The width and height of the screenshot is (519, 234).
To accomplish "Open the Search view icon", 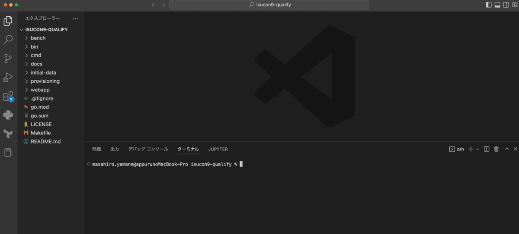I will 8,40.
